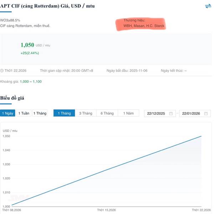
Task: Click the Th01 15,2026 axis marker
Action: click(107, 210)
